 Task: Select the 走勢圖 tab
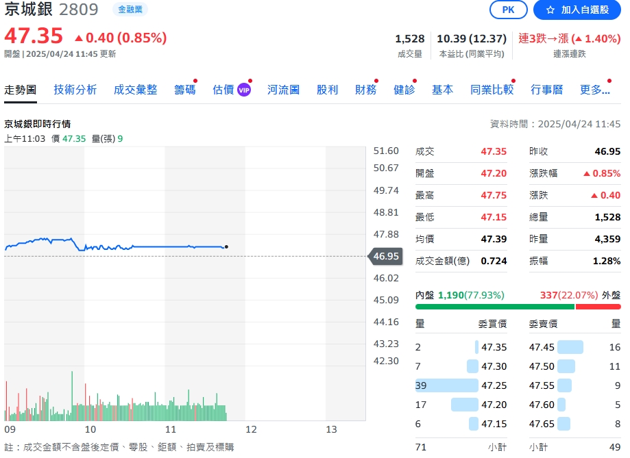point(21,90)
